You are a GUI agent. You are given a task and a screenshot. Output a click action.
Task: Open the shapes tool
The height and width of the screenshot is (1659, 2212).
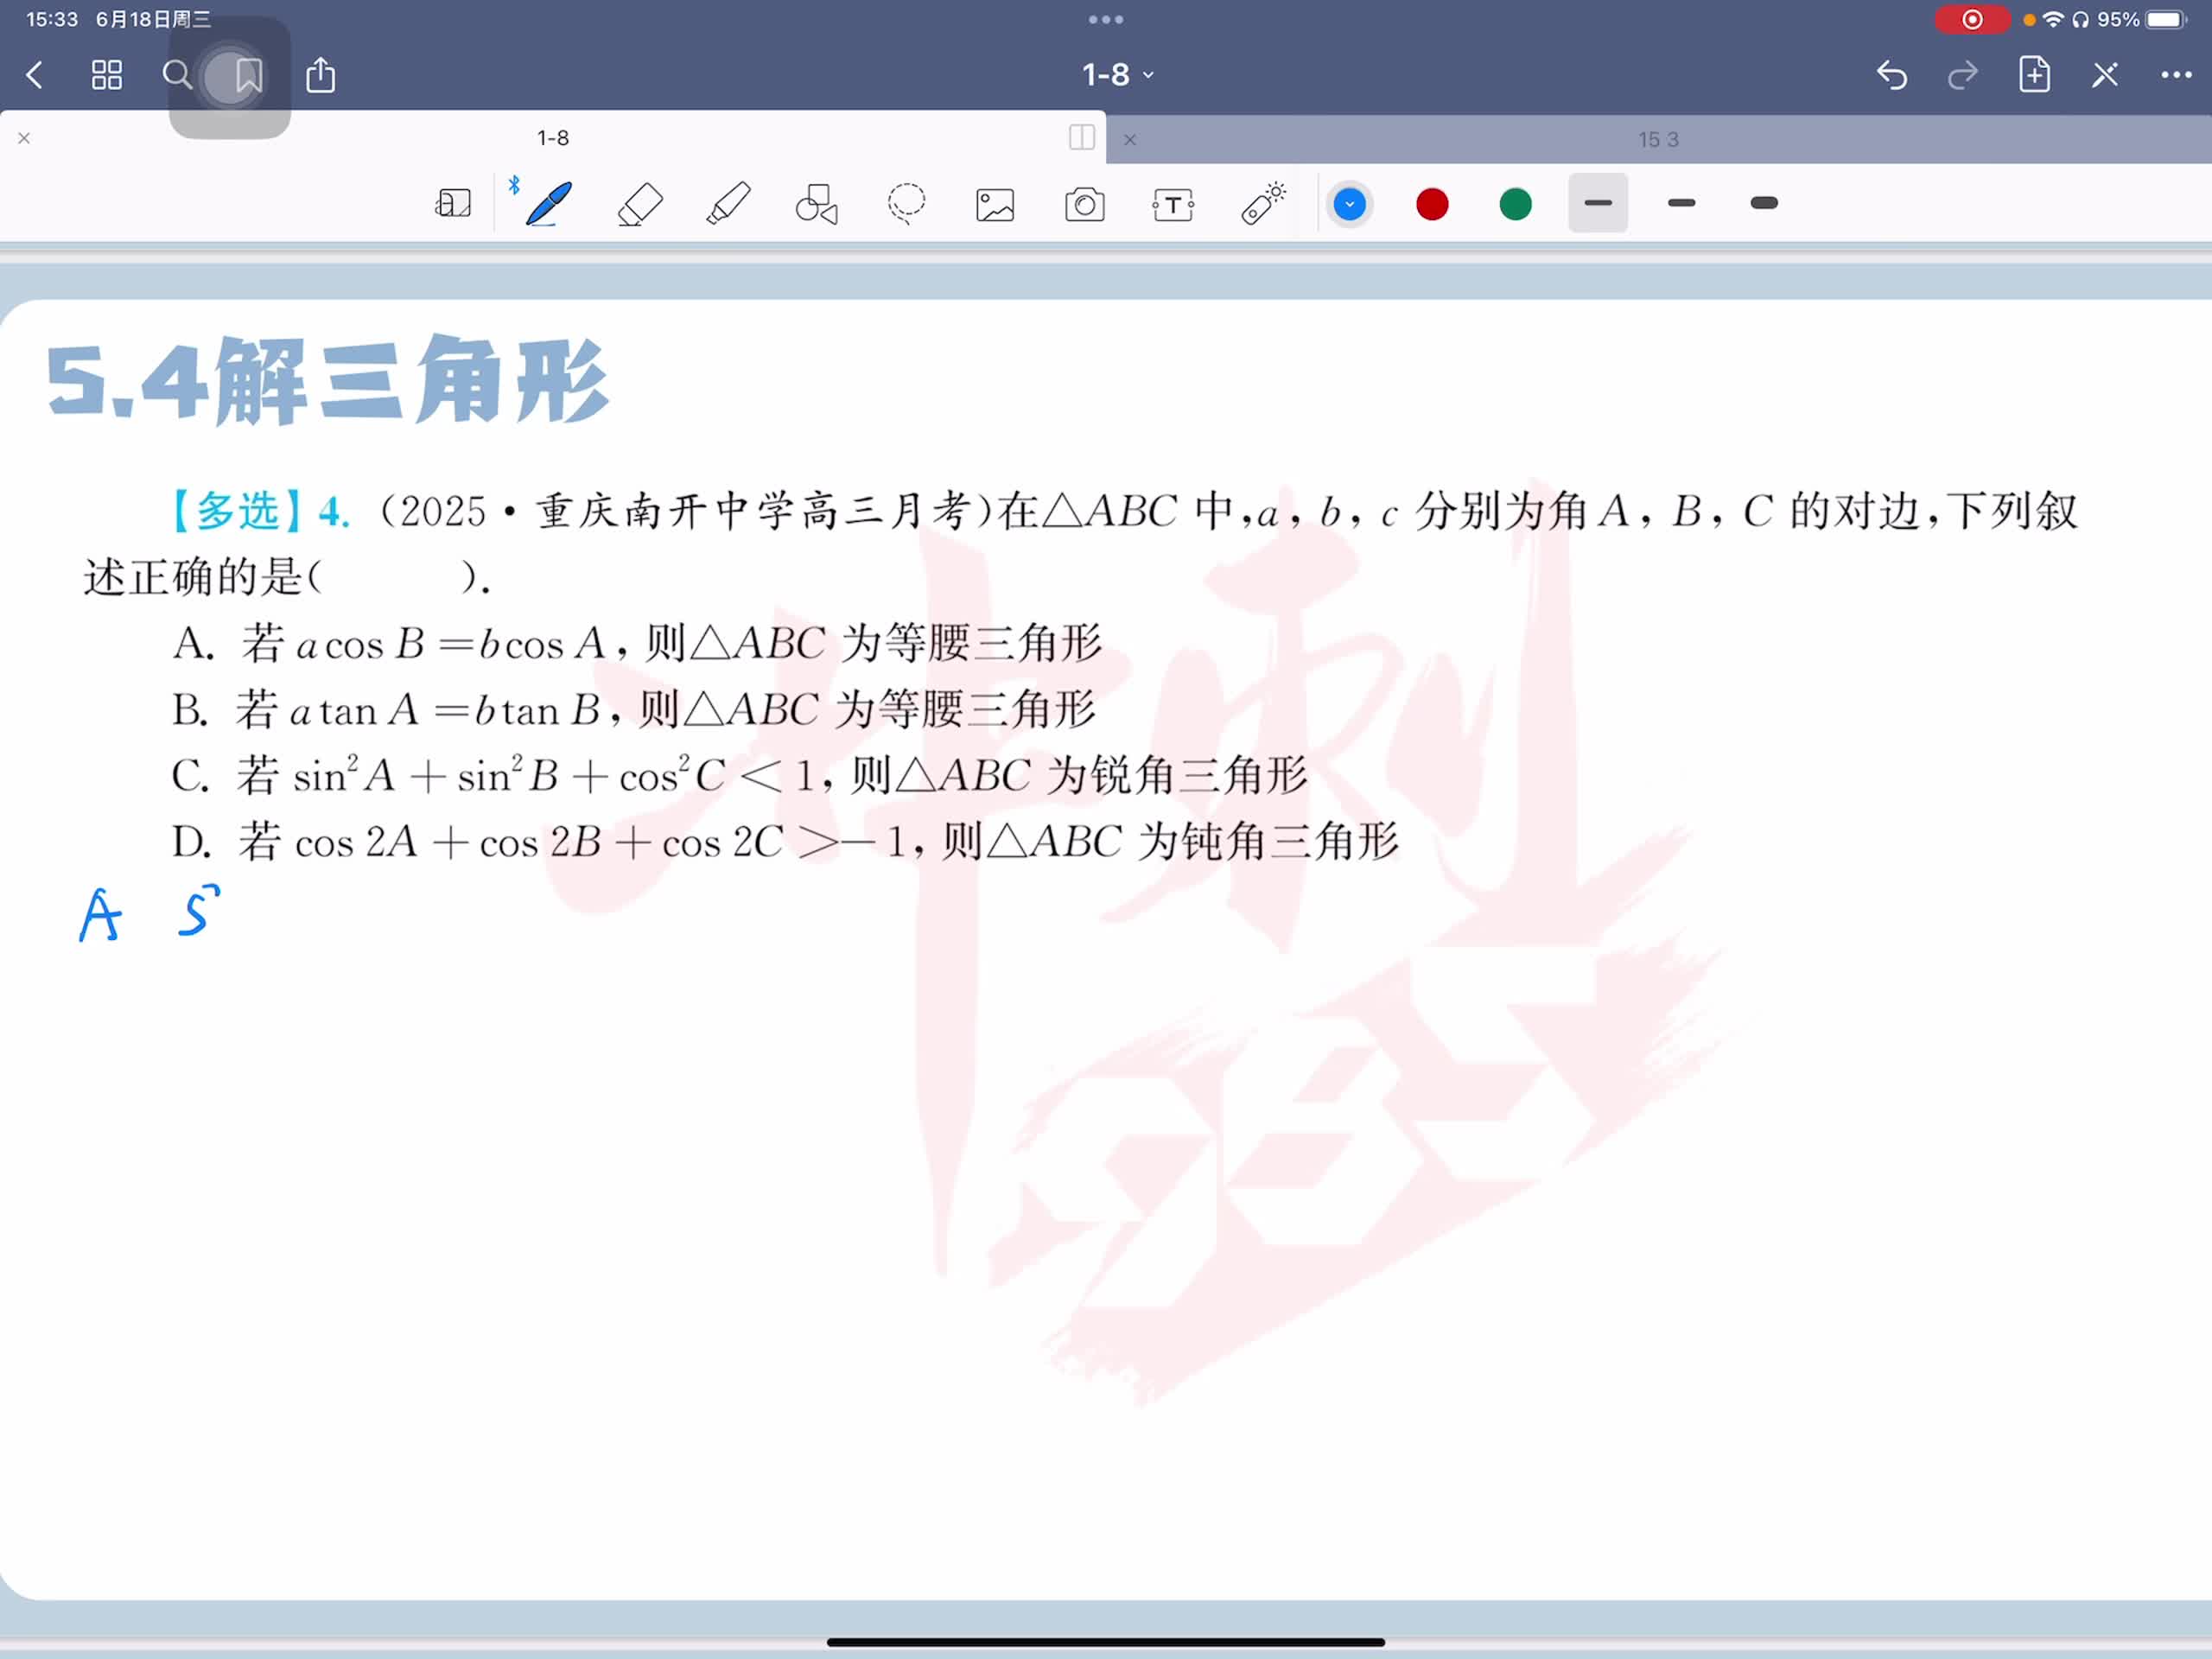(816, 204)
